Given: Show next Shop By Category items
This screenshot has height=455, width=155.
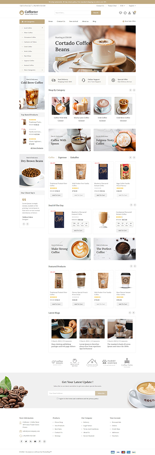Looking at the screenshot, I should point(134,90).
